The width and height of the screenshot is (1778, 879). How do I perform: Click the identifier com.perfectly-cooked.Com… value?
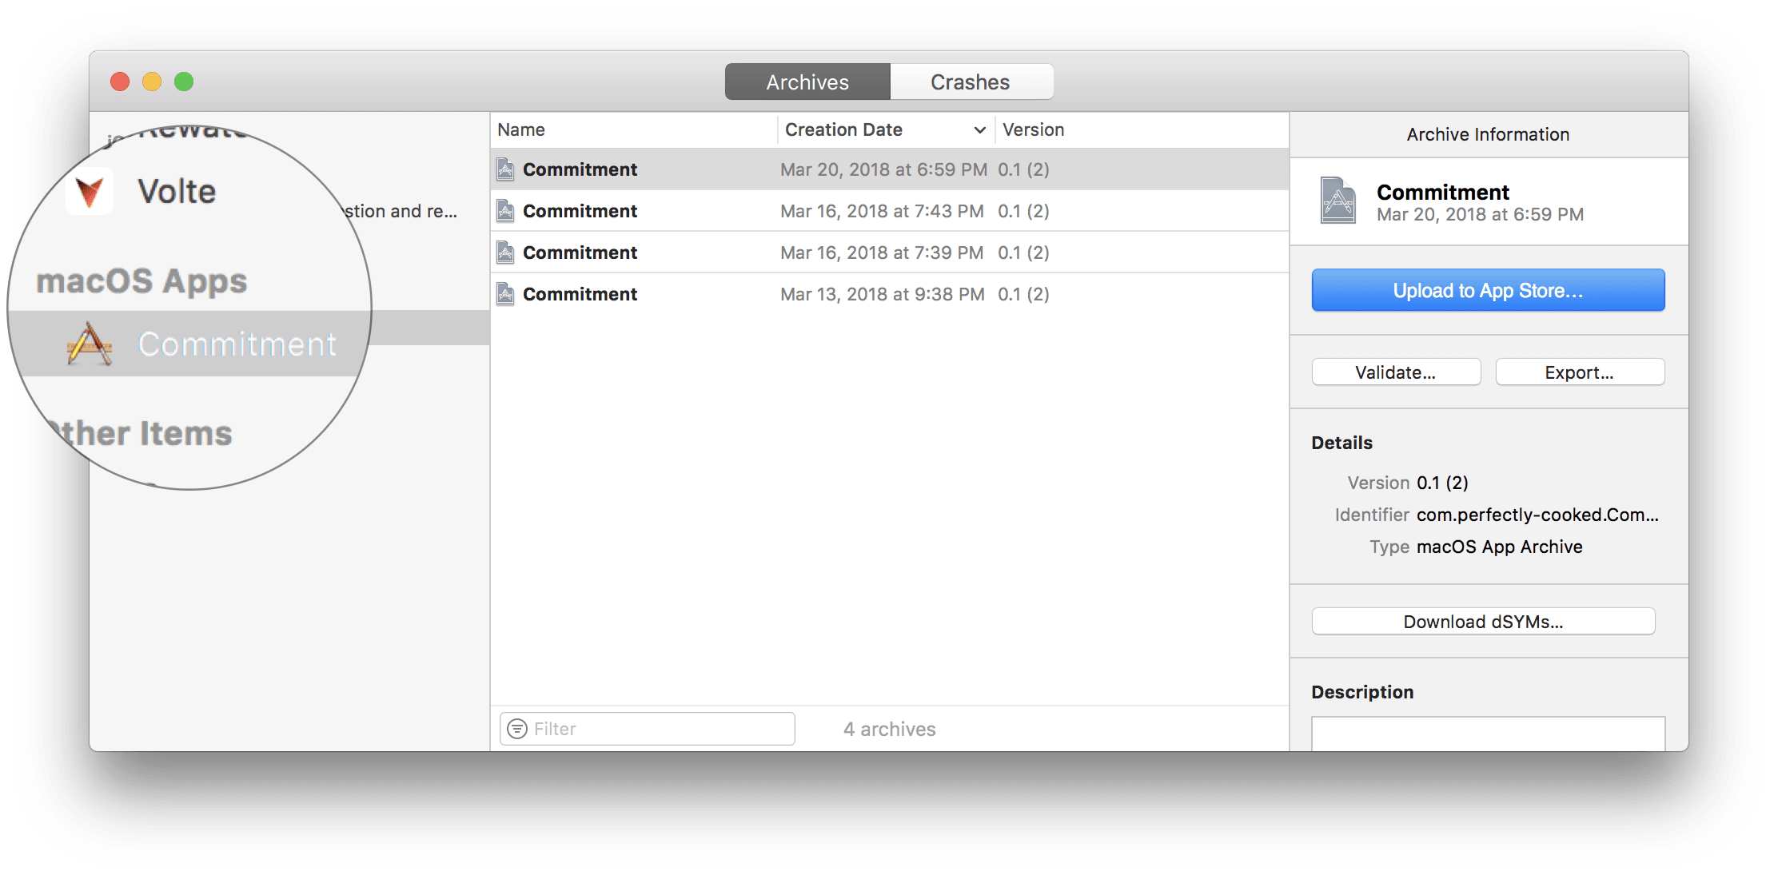[x=1537, y=515]
